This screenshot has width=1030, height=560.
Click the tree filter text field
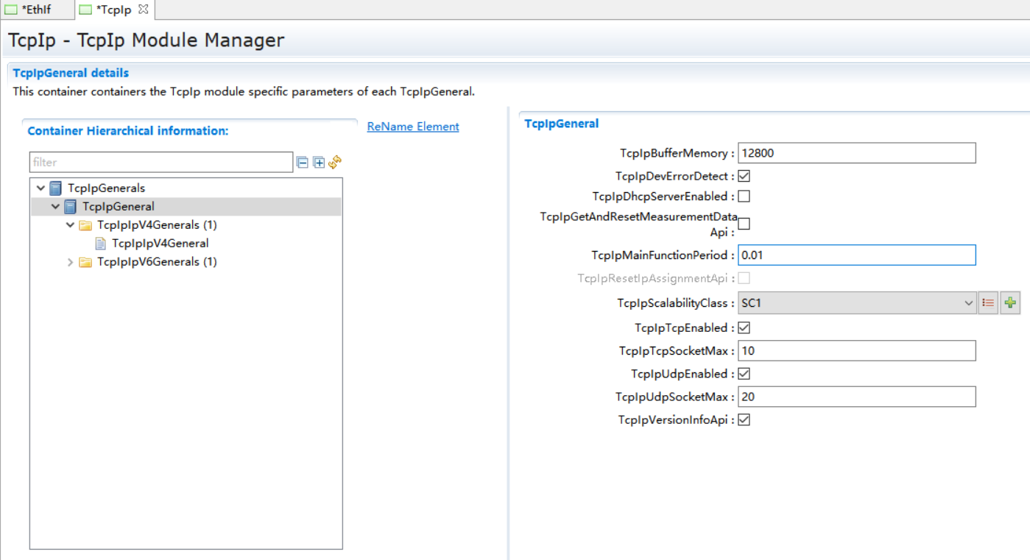click(161, 163)
